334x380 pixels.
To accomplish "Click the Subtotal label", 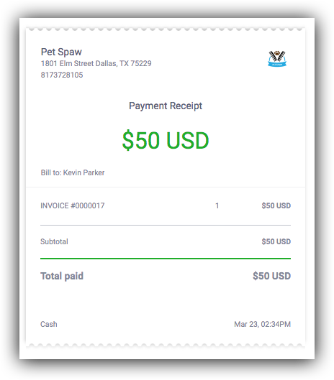I will pyautogui.click(x=54, y=241).
